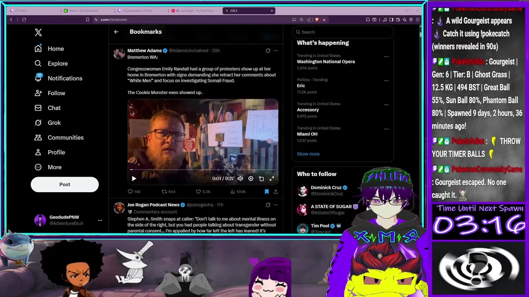Open trend options for Eric

click(386, 81)
